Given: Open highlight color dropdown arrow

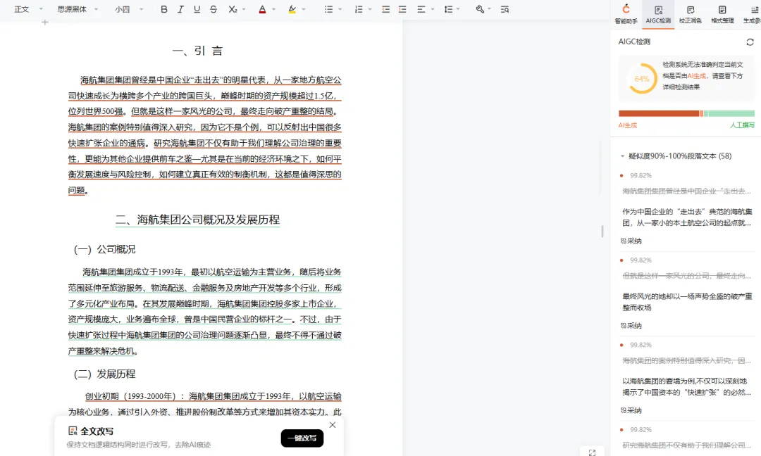Looking at the screenshot, I should click(304, 9).
